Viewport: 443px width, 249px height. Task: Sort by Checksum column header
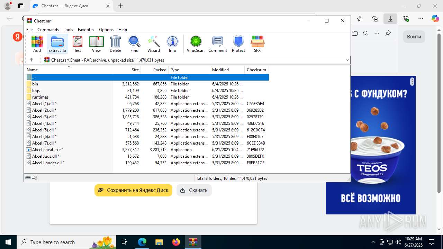pyautogui.click(x=257, y=70)
